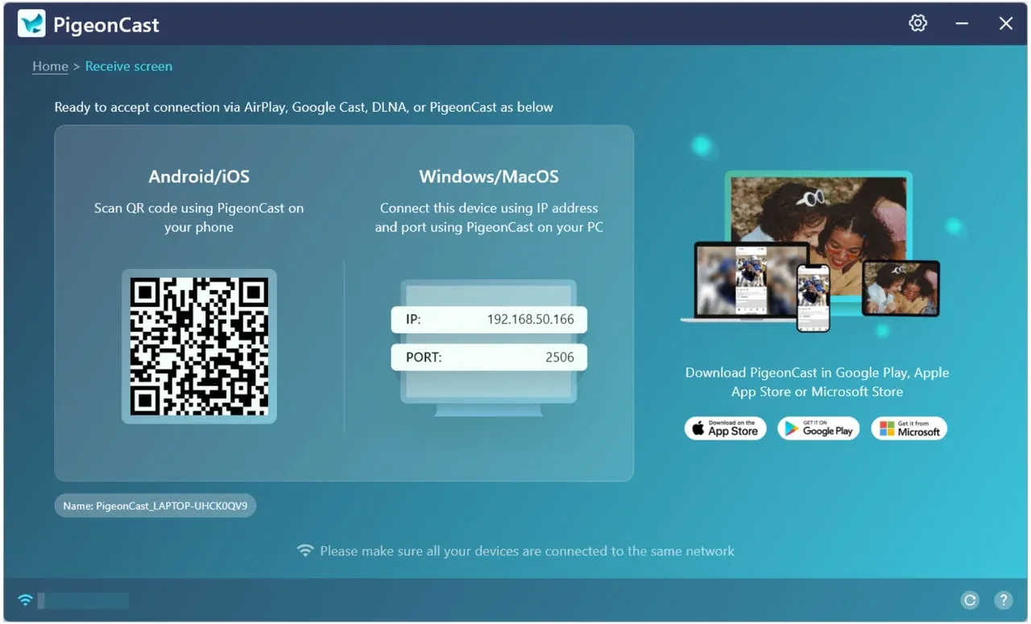
Task: Click the Android/iOS heading
Action: [x=199, y=177]
